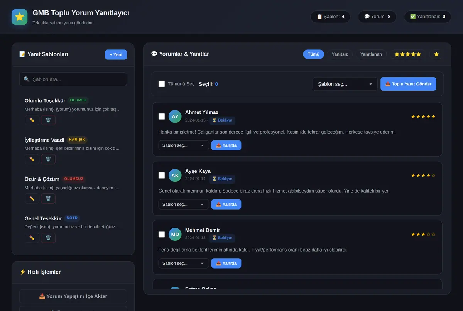
Task: Edit the Özür & Çözüm template
Action: [32, 198]
